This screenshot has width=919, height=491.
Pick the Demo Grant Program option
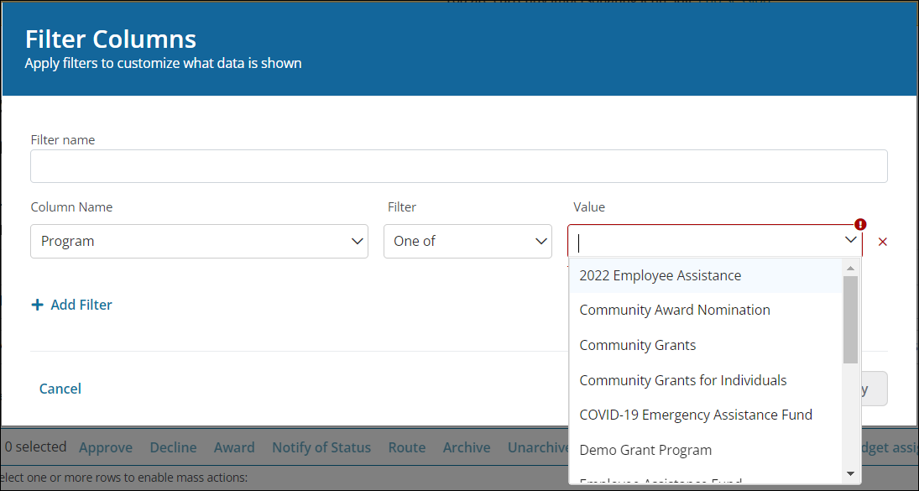[706, 450]
